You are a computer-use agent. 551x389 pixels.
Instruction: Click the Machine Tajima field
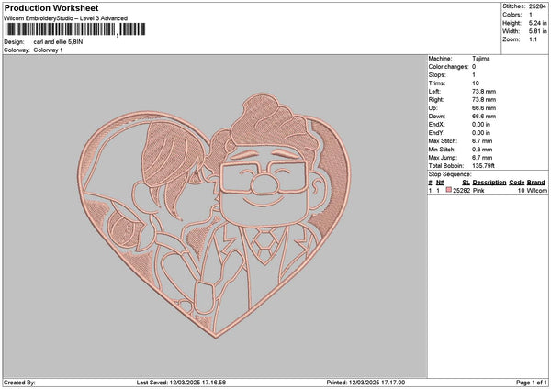pos(459,59)
